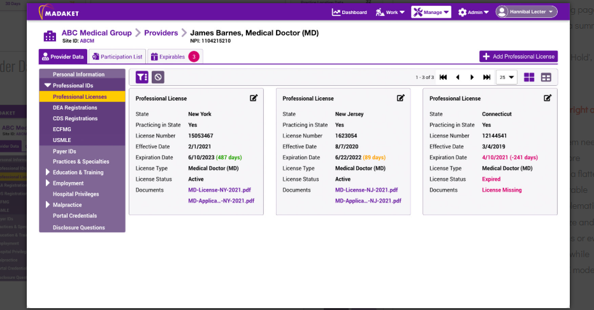Screen dimensions: 594x310
Task: Go to the previous page
Action: tap(458, 77)
